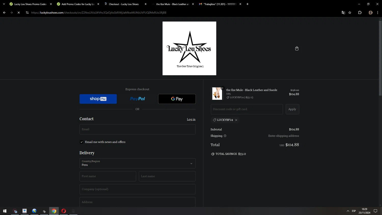This screenshot has height=215, width=382.
Task: Go back to previous page
Action: [x=4, y=12]
